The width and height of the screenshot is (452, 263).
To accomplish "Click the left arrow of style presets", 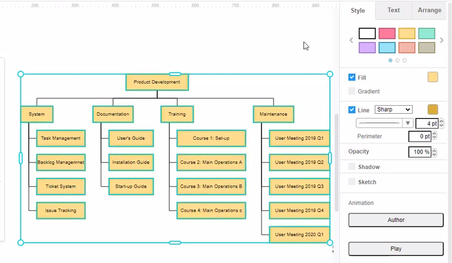I will (351, 40).
